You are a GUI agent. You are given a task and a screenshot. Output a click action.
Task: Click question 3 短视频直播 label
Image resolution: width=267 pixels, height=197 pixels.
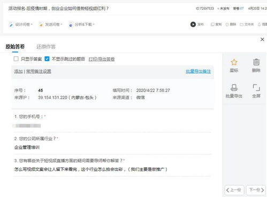[x=70, y=161]
